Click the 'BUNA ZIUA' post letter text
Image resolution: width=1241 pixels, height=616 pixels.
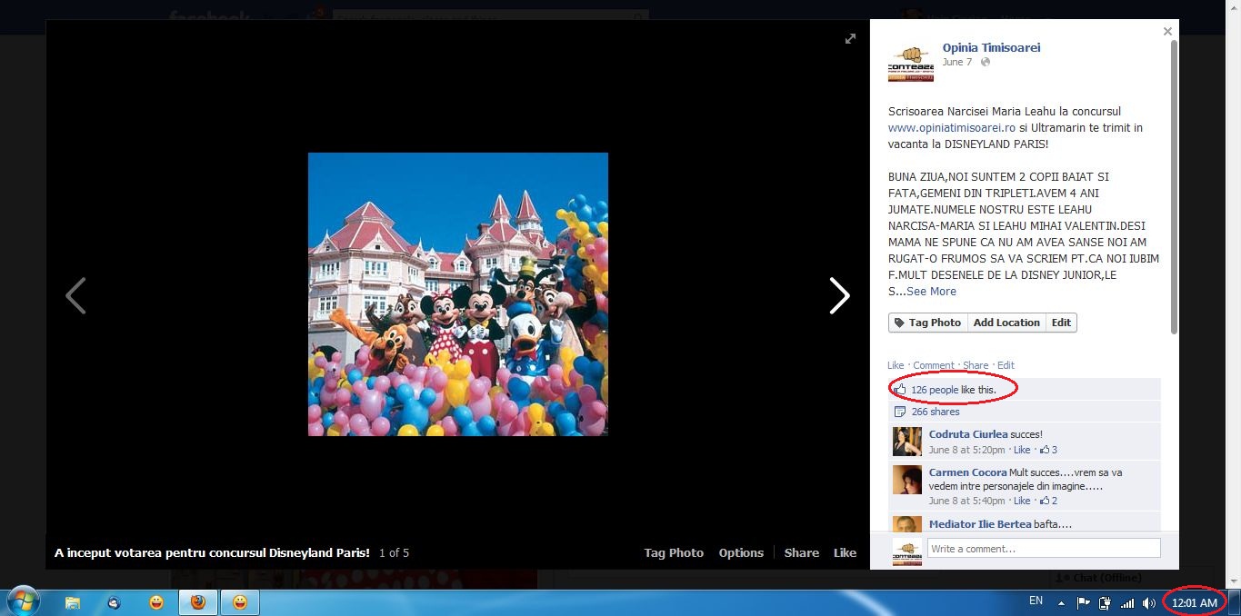click(x=1024, y=234)
